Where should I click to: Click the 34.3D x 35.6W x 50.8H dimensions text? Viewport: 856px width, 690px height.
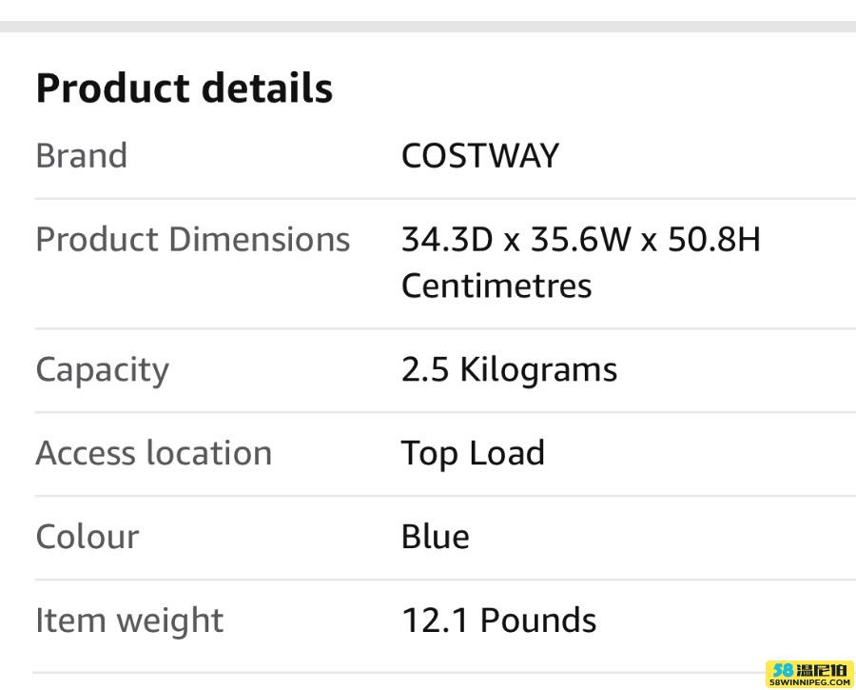[x=581, y=240]
